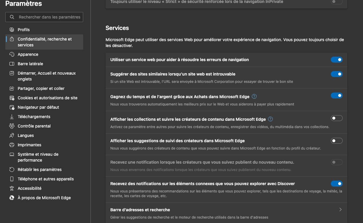This screenshot has width=363, height=223.
Task: Open the search suggestions chevron
Action: pyautogui.click(x=340, y=209)
